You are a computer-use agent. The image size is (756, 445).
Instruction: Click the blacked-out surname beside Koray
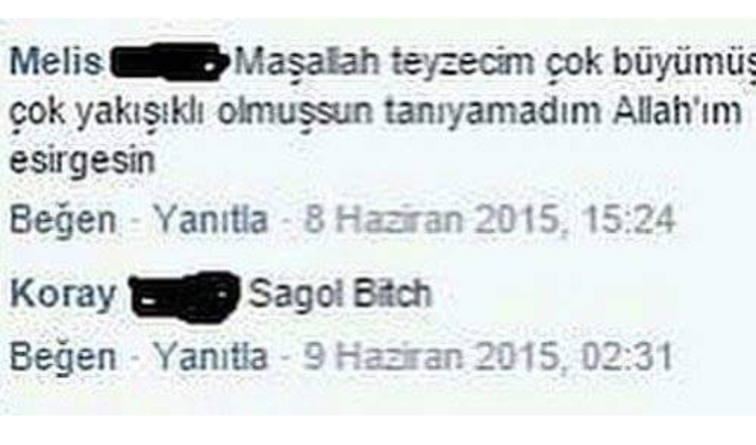185,296
